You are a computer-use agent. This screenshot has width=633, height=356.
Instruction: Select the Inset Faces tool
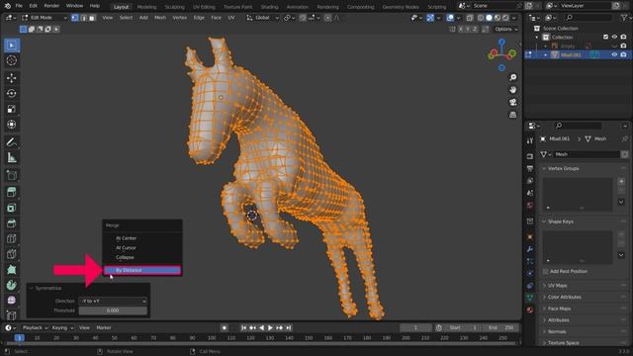coord(11,208)
